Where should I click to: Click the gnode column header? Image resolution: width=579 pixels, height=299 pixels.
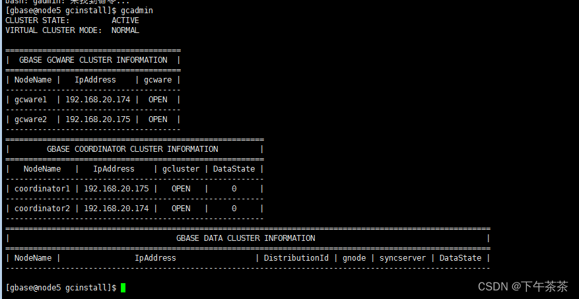354,258
